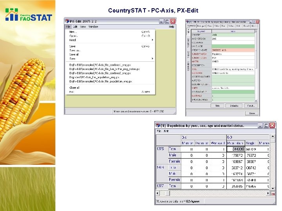Click the PX-Edit 2005 title bar app icon

[x=67, y=21]
